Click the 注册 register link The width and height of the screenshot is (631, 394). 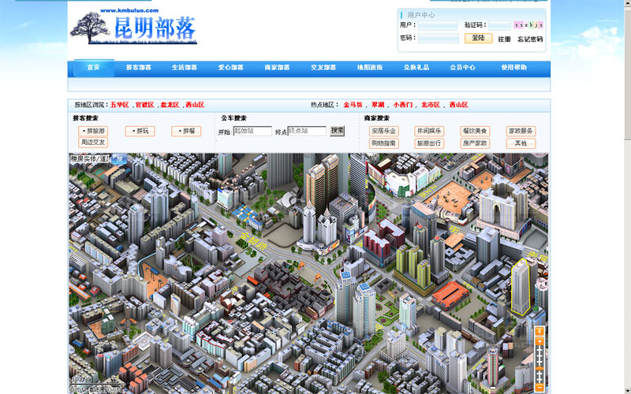pos(504,39)
